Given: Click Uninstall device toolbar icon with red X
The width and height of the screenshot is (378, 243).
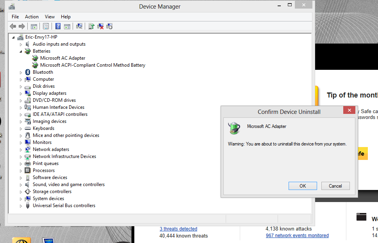Looking at the screenshot, I should click(100, 26).
